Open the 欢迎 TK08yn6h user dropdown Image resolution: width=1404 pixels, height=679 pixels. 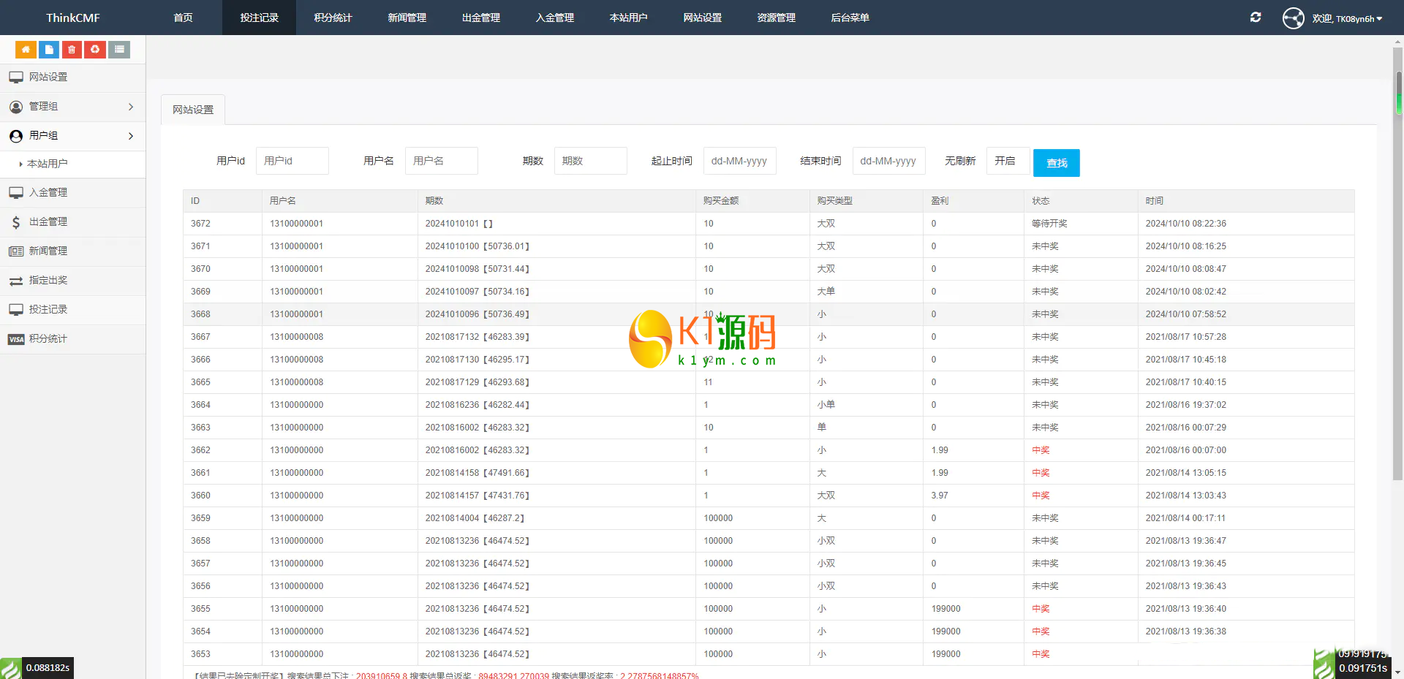point(1347,18)
